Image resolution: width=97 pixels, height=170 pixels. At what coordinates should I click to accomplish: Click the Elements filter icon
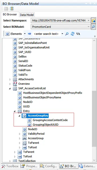pyautogui.click(x=7, y=34)
